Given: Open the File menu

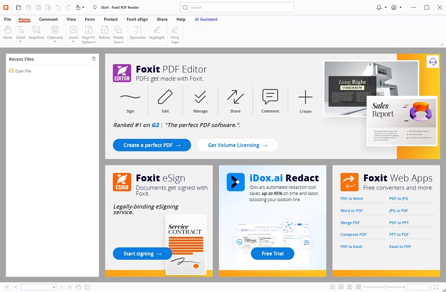Looking at the screenshot, I should point(7,20).
